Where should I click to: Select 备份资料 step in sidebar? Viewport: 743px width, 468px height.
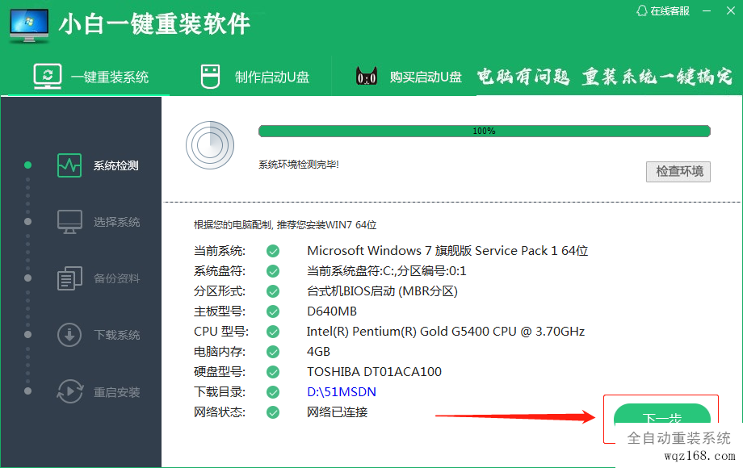[99, 278]
